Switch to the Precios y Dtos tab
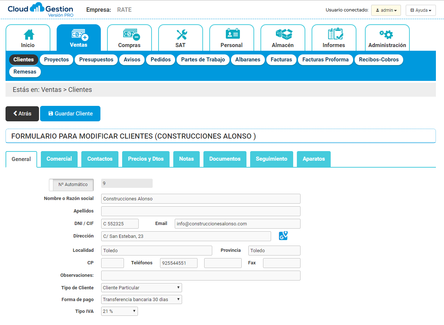 click(146, 159)
